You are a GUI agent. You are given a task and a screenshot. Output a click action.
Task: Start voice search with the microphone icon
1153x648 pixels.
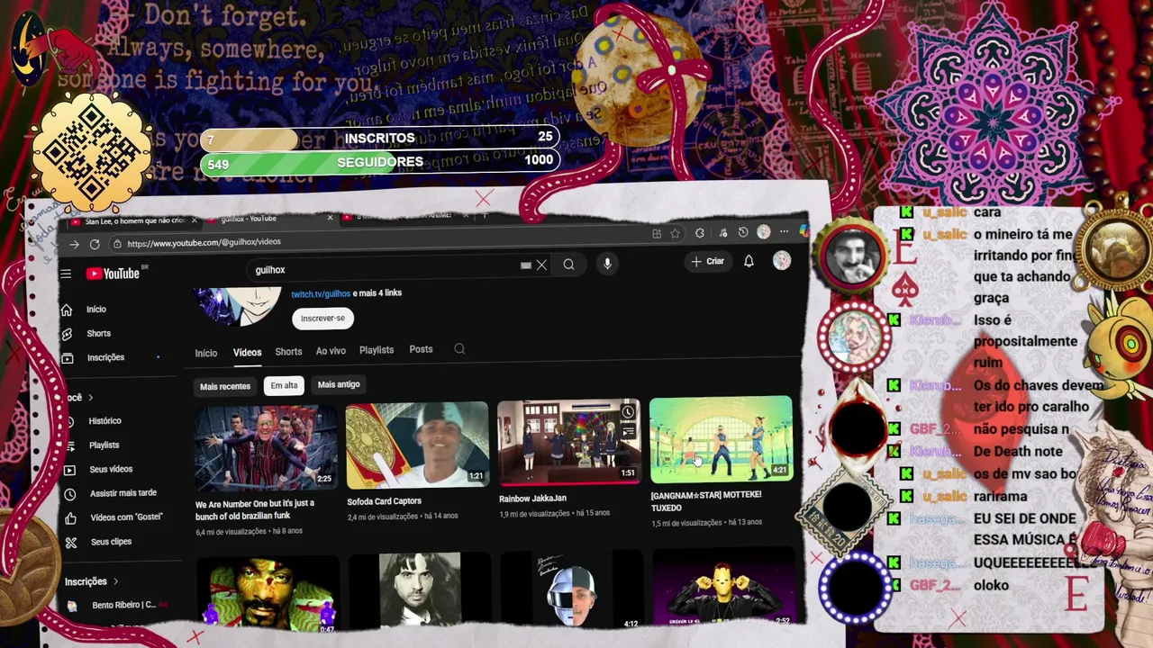pos(607,264)
